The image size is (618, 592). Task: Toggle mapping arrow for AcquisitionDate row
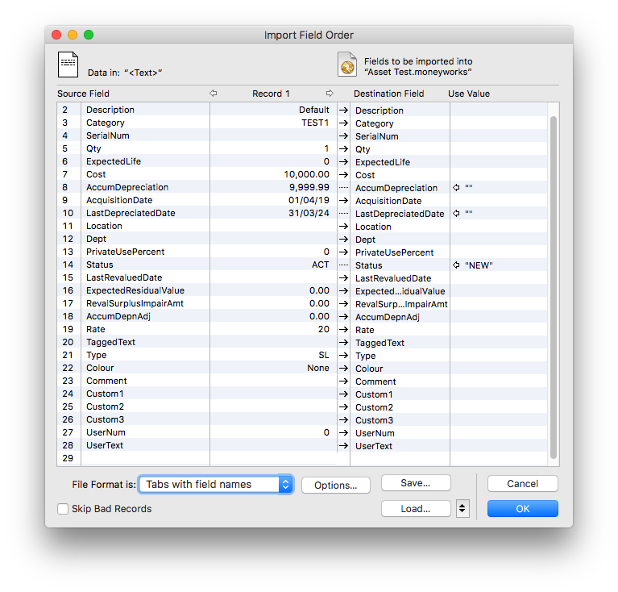[x=344, y=200]
